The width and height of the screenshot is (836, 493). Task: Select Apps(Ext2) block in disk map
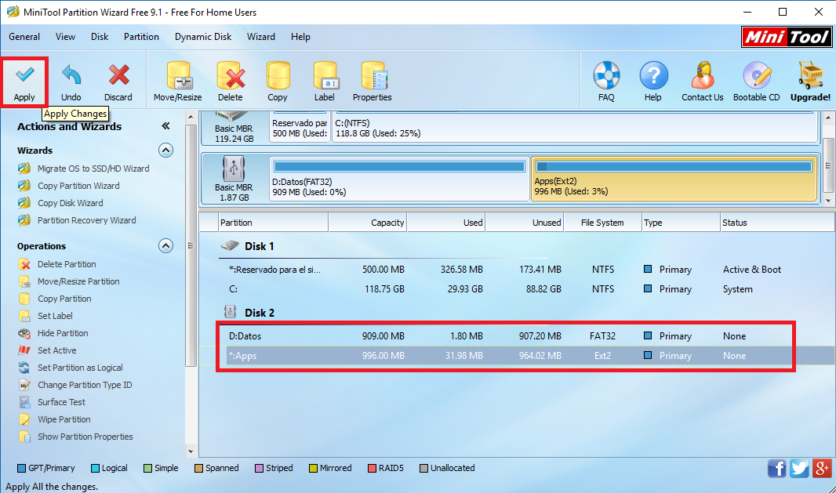[x=674, y=179]
